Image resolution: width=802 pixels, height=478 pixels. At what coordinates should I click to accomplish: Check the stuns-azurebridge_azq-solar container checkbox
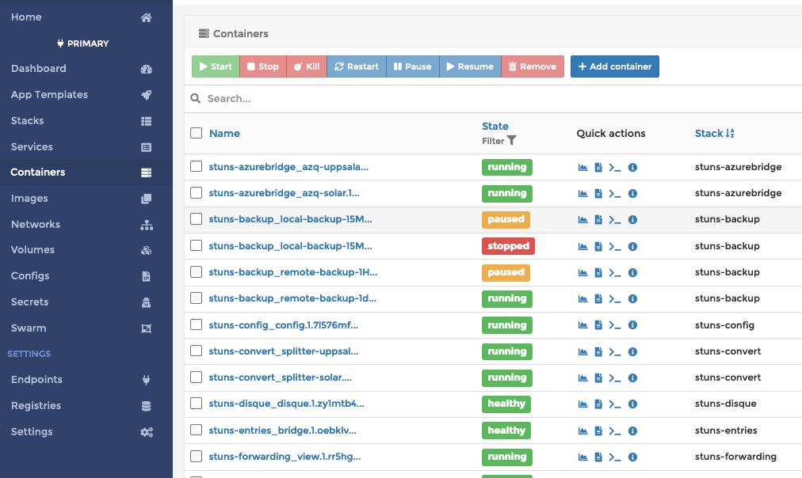197,193
